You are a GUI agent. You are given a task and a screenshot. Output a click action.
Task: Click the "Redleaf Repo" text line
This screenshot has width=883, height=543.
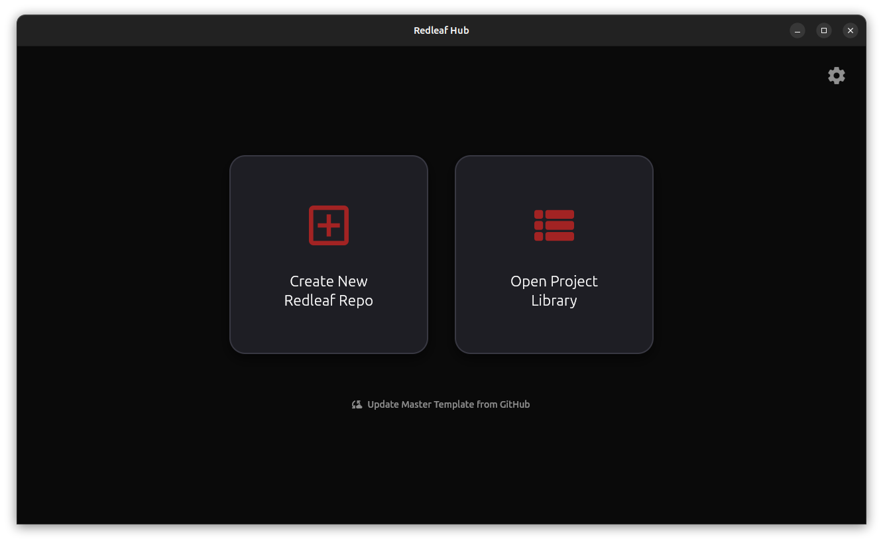tap(329, 300)
